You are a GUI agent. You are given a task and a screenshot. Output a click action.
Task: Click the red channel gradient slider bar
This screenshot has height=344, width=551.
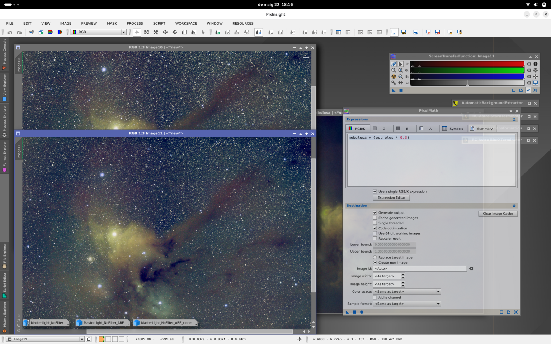click(x=467, y=64)
